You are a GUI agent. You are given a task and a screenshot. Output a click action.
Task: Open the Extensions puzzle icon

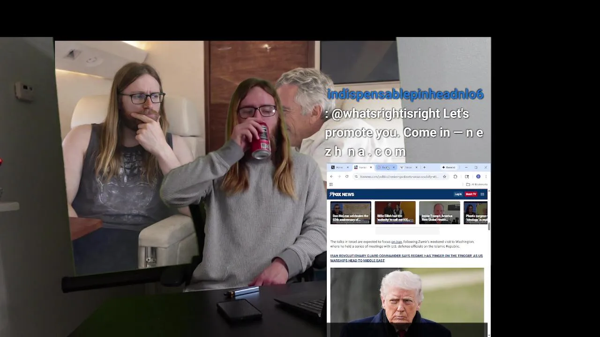pos(455,176)
